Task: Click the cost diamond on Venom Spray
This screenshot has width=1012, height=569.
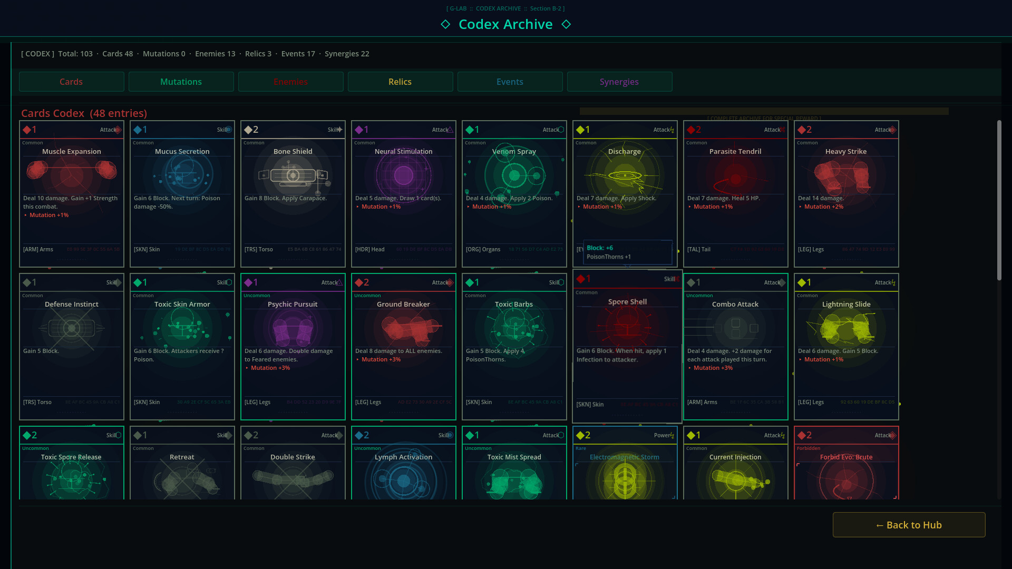Action: [x=470, y=130]
